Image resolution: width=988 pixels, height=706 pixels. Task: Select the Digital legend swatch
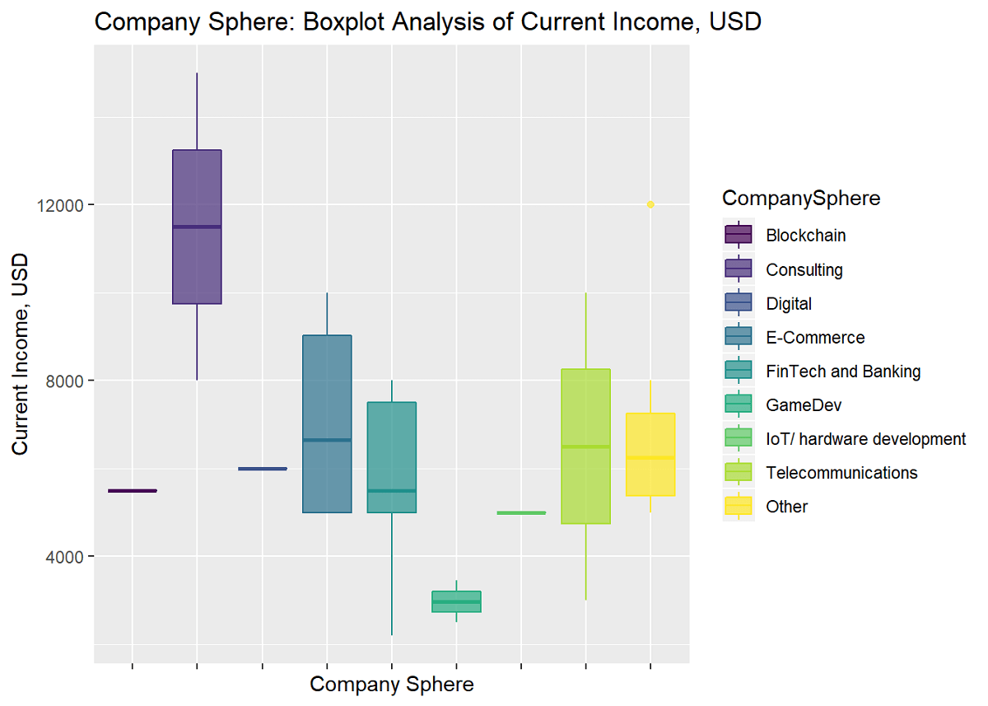[x=739, y=303]
